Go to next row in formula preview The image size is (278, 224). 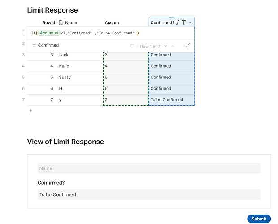[165, 46]
